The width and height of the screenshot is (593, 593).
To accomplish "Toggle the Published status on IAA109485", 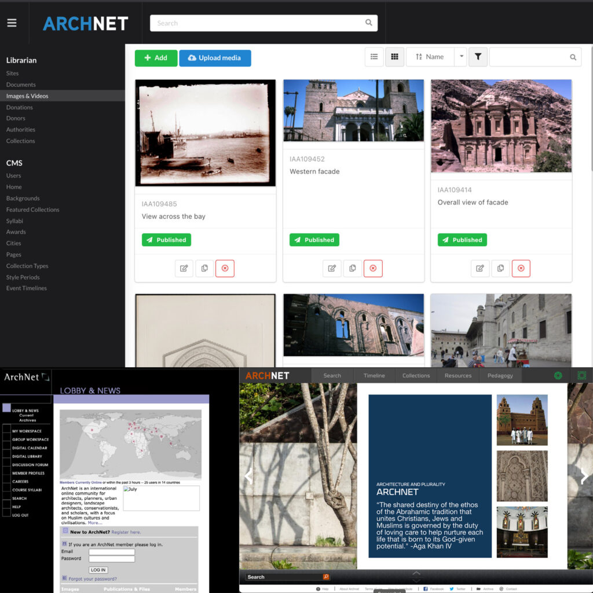I will pyautogui.click(x=166, y=239).
